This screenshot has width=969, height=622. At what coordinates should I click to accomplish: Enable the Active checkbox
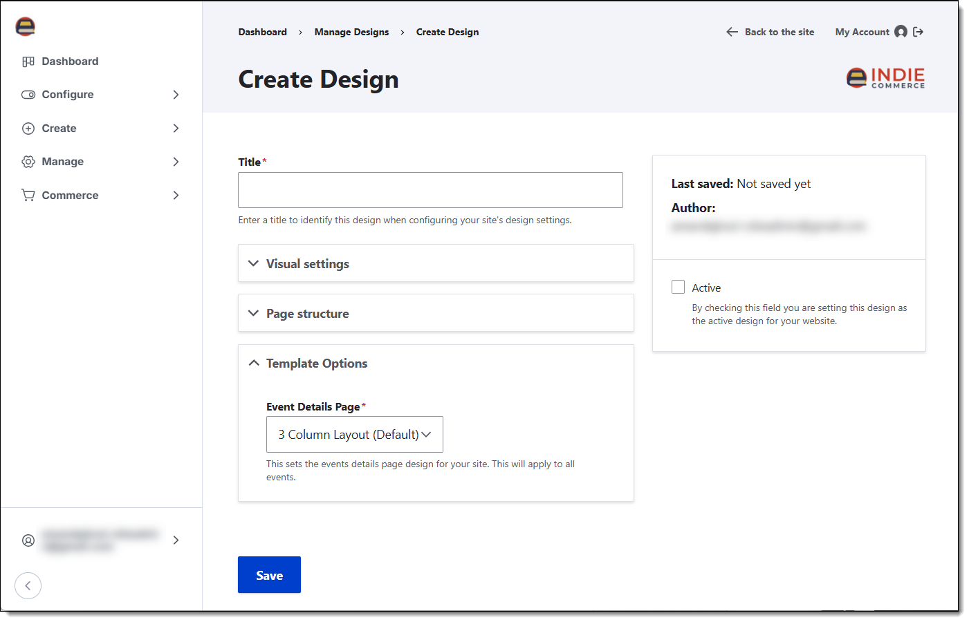678,287
